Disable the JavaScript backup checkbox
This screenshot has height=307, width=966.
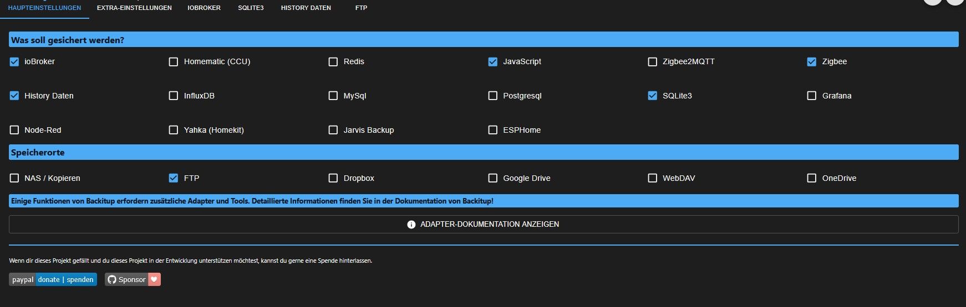492,62
